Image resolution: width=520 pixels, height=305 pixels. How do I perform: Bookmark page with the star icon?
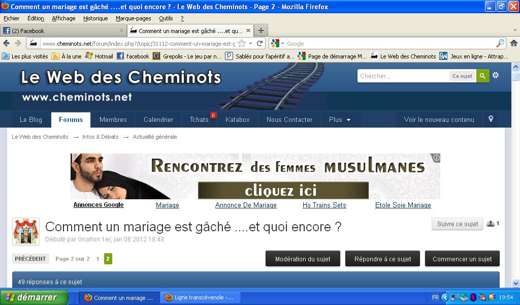[242, 44]
